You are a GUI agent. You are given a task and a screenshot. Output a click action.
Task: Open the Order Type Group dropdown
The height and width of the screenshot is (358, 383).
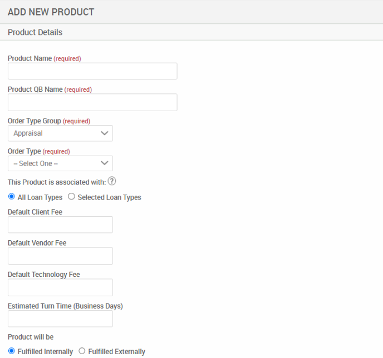tap(60, 133)
